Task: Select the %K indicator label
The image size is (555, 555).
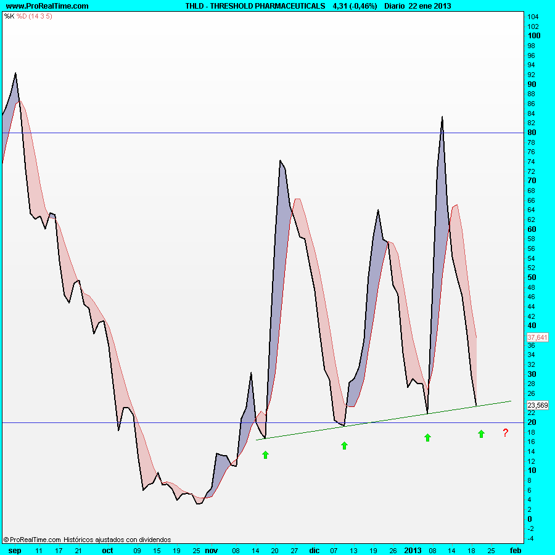Action: click(9, 16)
